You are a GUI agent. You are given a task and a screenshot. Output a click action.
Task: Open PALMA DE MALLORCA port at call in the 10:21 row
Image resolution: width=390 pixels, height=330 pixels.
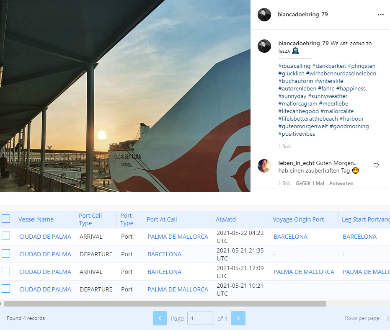point(178,289)
